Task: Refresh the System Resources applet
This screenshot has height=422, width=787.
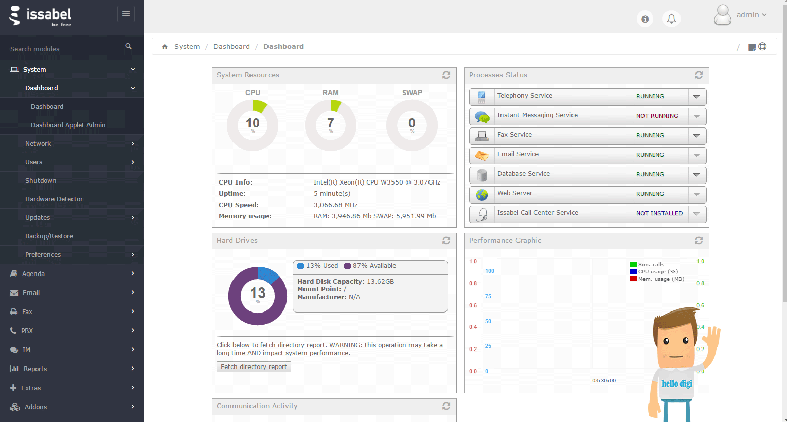Action: [446, 75]
